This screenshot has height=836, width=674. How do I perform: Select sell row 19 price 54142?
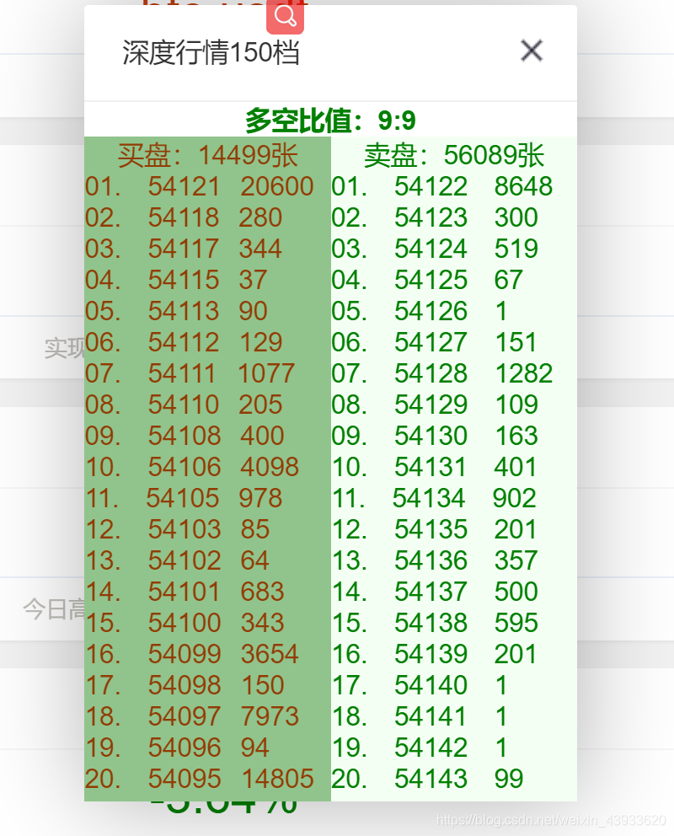431,748
